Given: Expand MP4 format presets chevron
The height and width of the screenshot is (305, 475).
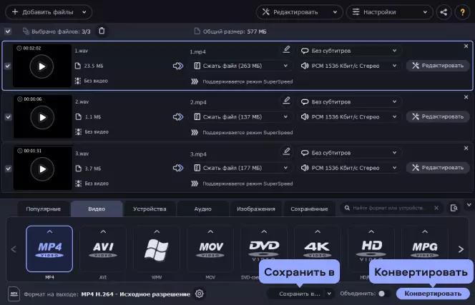Looking at the screenshot, I should [49, 231].
